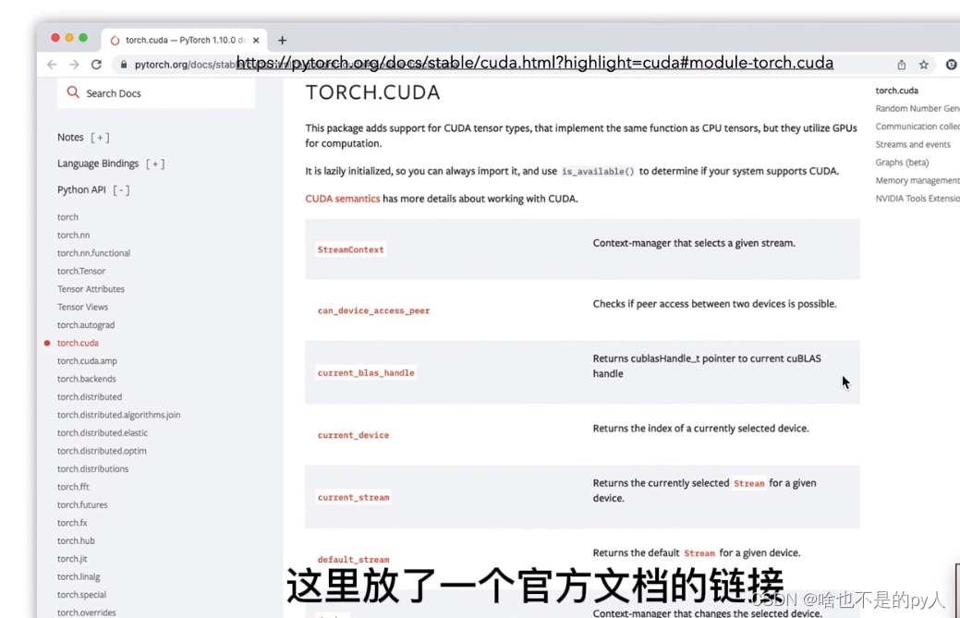Open the current_stream API link
This screenshot has height=618, width=960.
(x=353, y=498)
